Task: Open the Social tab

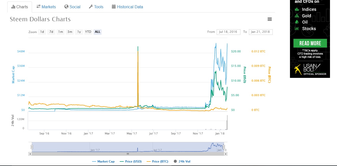Action: pos(72,7)
